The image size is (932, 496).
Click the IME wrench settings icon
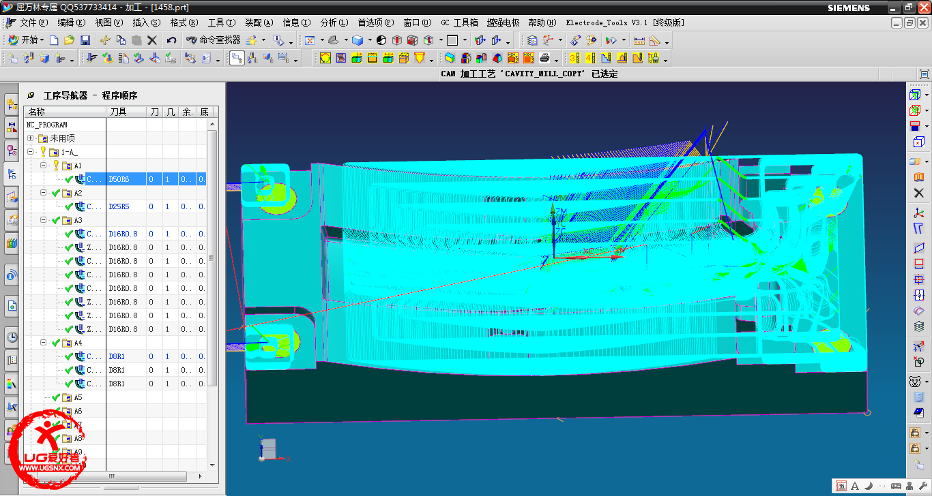922,486
